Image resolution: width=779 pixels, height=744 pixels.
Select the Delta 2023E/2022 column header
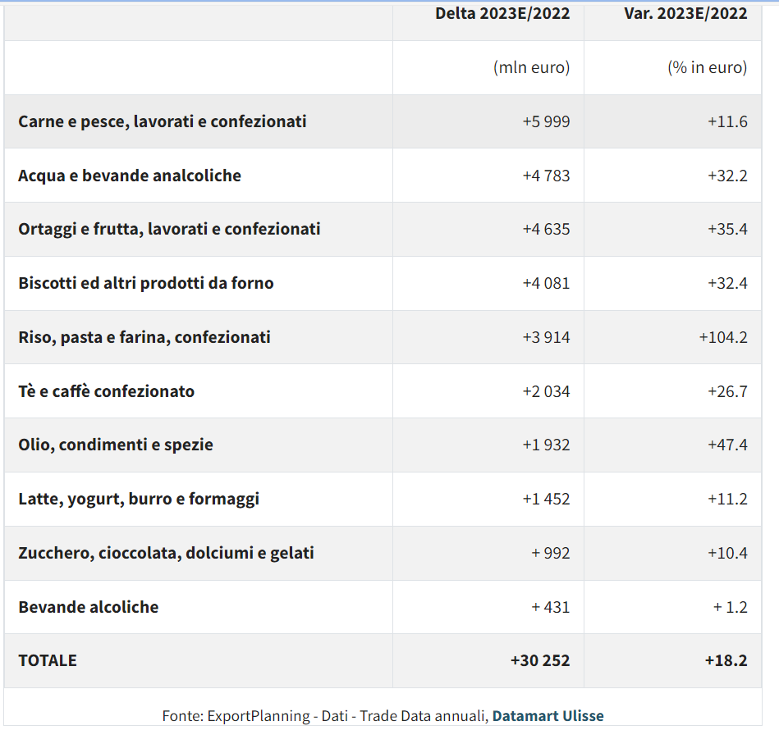coord(502,13)
